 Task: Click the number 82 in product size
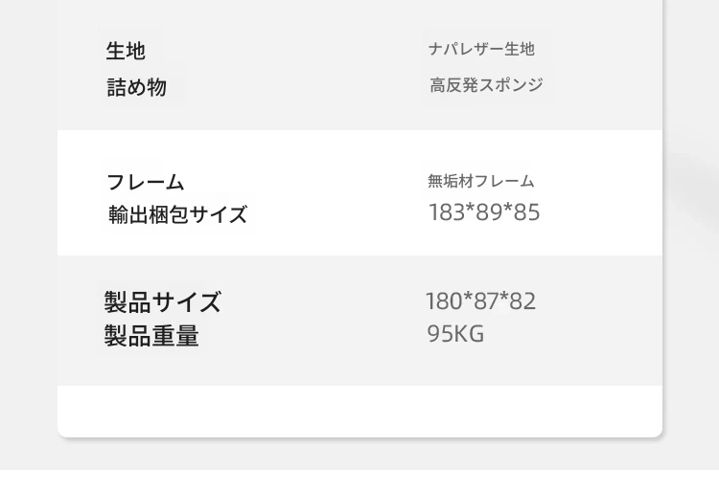pos(522,301)
